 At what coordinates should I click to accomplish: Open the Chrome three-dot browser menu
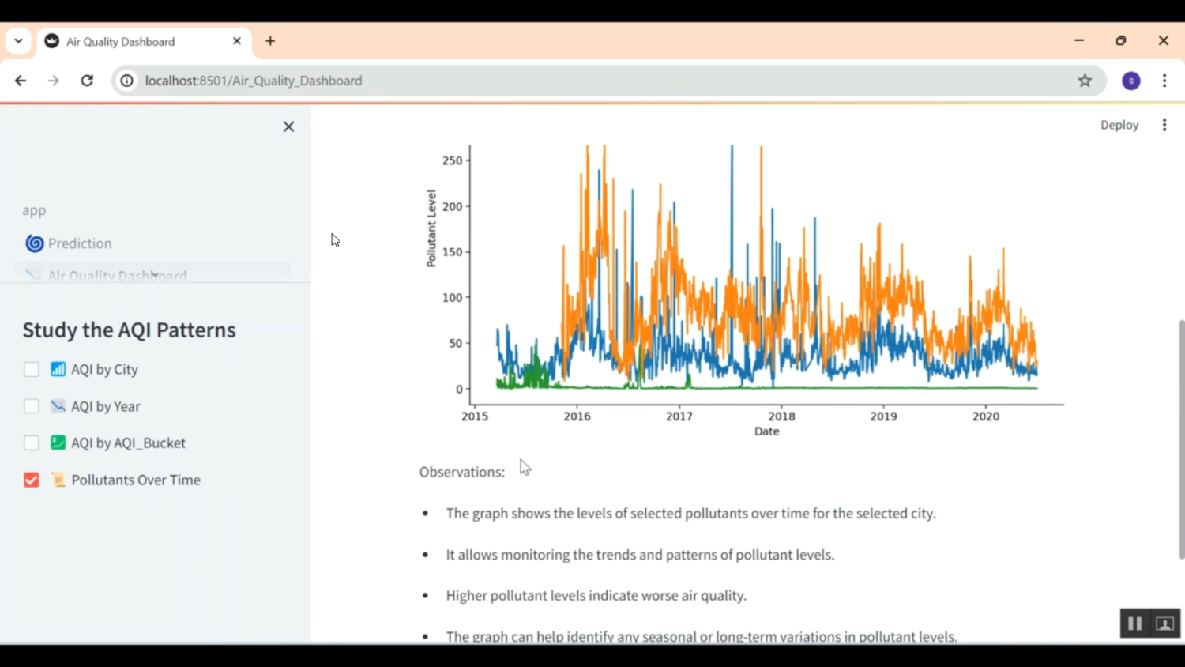(x=1164, y=80)
